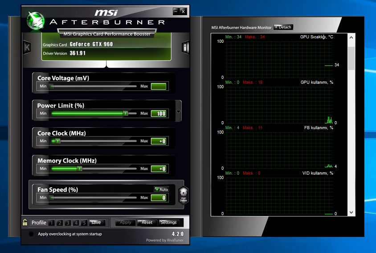Select profile slot 4

click(76, 223)
